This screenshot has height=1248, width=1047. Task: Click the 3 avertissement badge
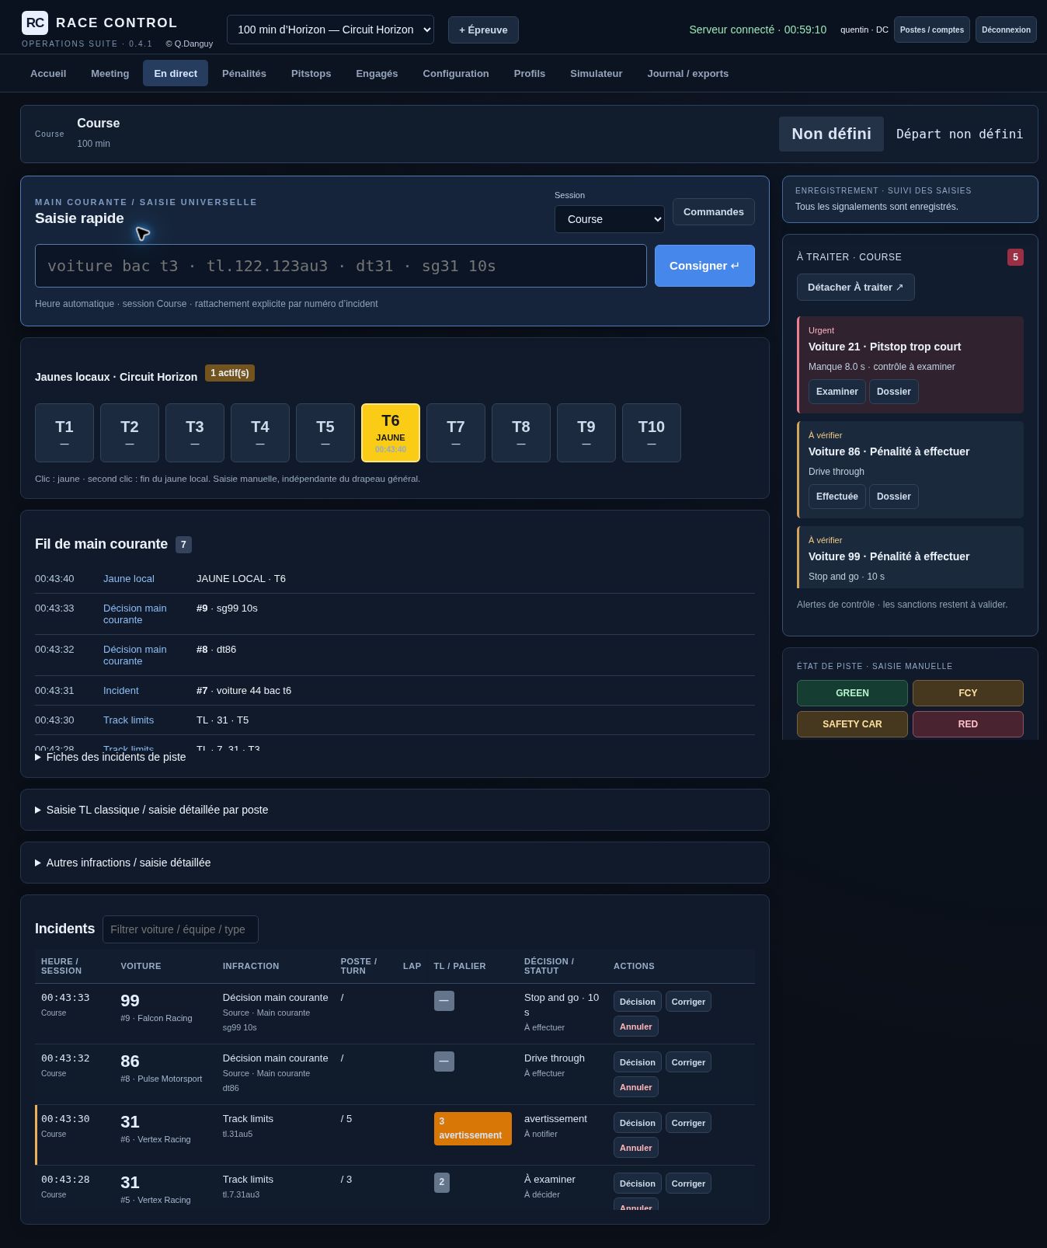pyautogui.click(x=472, y=1128)
